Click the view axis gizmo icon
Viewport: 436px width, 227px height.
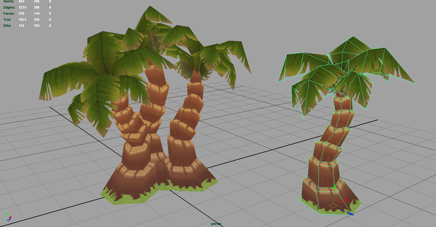coord(9,216)
